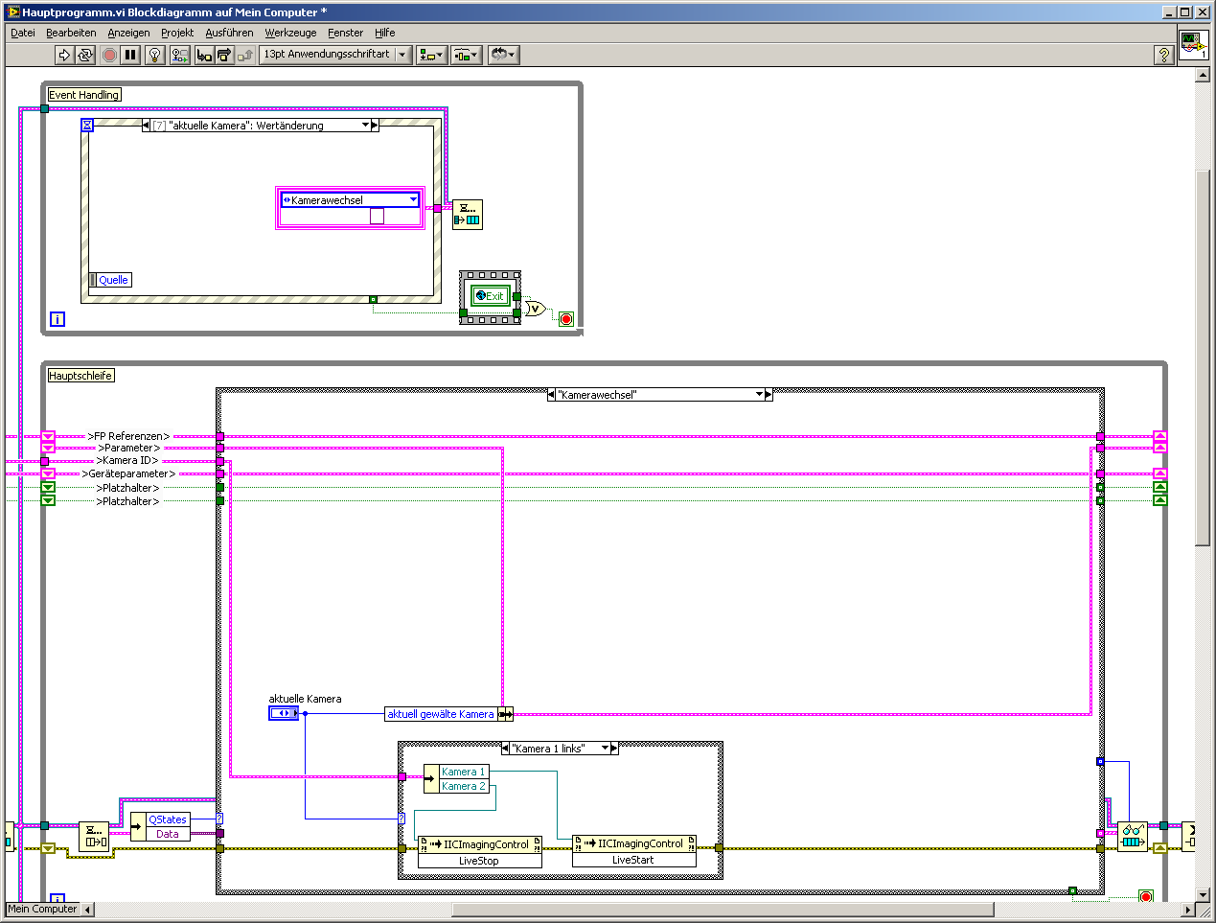Click the Hauptschleife loop stop terminal
This screenshot has width=1216, height=923.
point(1145,896)
